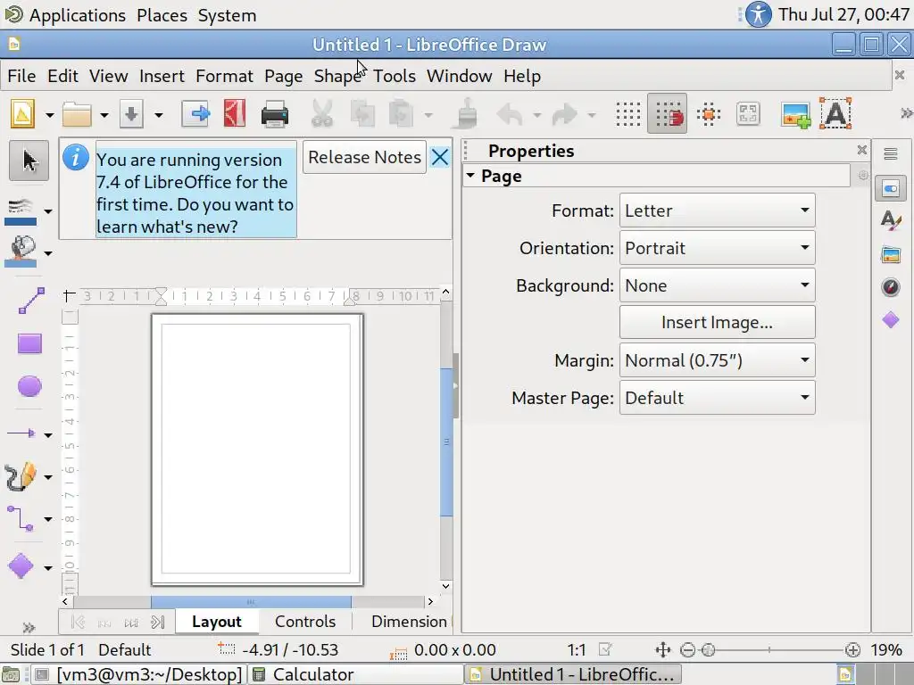Image resolution: width=914 pixels, height=685 pixels.
Task: Click the Cut scissors icon
Action: coord(321,113)
